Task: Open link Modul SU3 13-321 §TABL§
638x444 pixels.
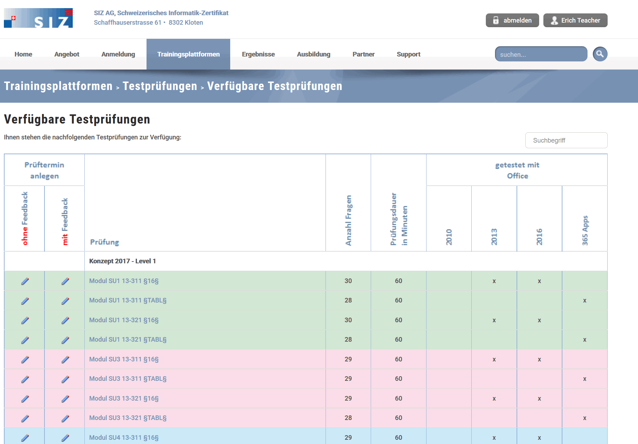Action: (x=128, y=418)
